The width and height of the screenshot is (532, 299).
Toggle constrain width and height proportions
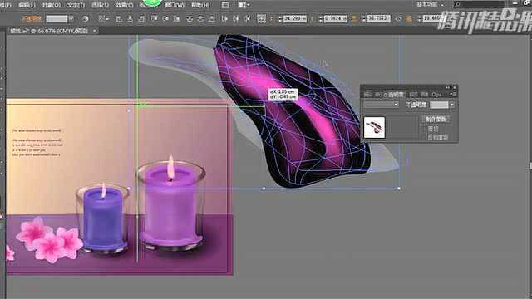[398, 19]
